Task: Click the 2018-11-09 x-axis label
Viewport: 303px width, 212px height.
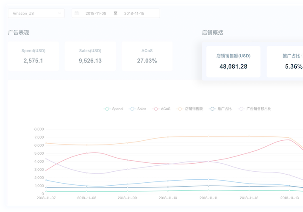Action: 127,198
